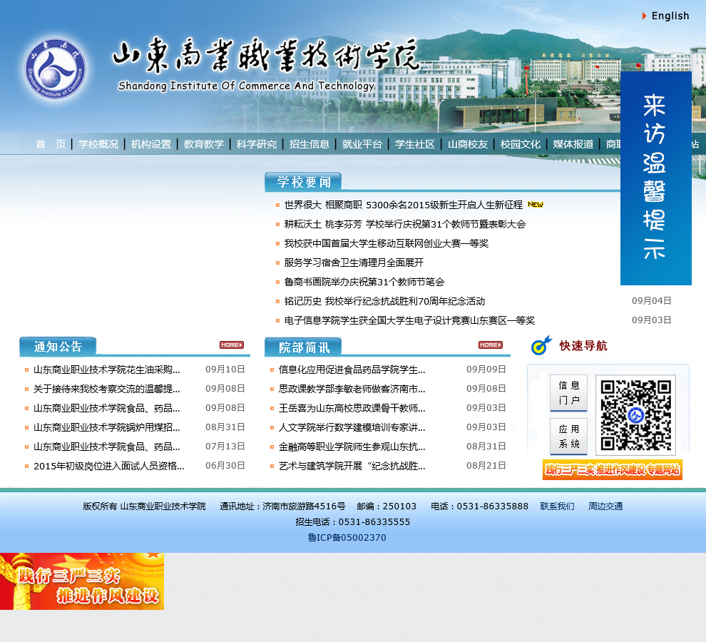Click 鲁ICP备05002370 footer link
Screen dimensions: 706x642
pyautogui.click(x=347, y=537)
